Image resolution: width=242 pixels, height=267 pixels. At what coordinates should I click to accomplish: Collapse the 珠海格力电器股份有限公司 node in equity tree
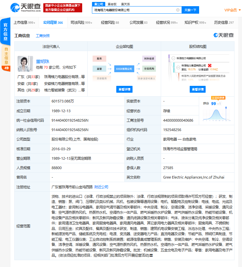click(x=173, y=58)
